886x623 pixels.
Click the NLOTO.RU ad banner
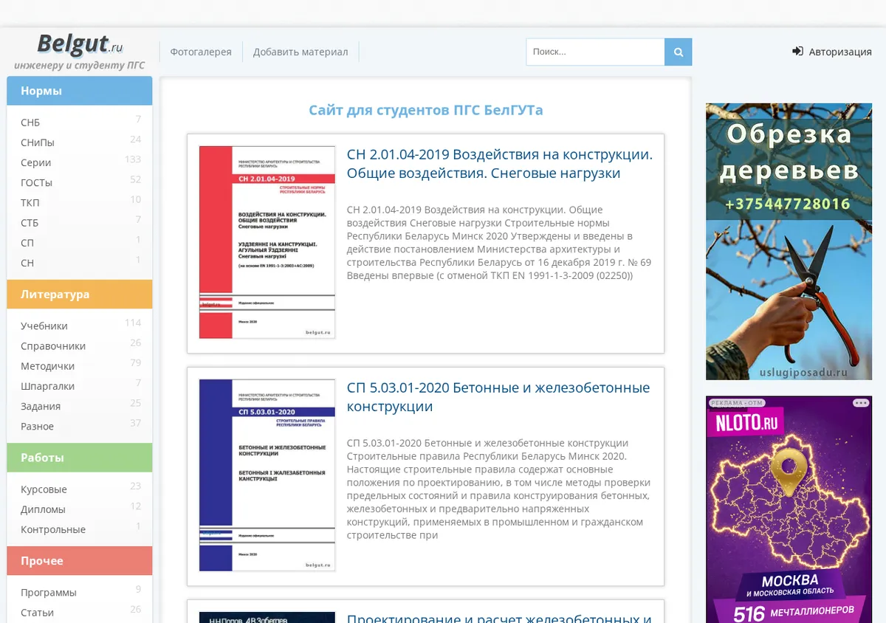[789, 509]
